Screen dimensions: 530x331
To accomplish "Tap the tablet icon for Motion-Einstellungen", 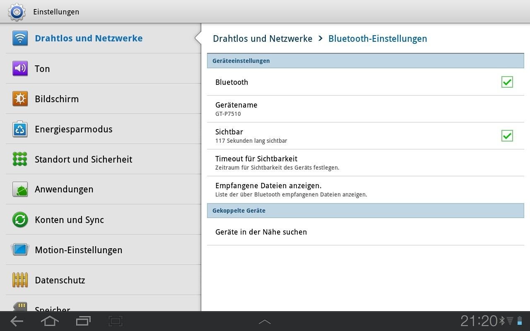I will [x=20, y=250].
